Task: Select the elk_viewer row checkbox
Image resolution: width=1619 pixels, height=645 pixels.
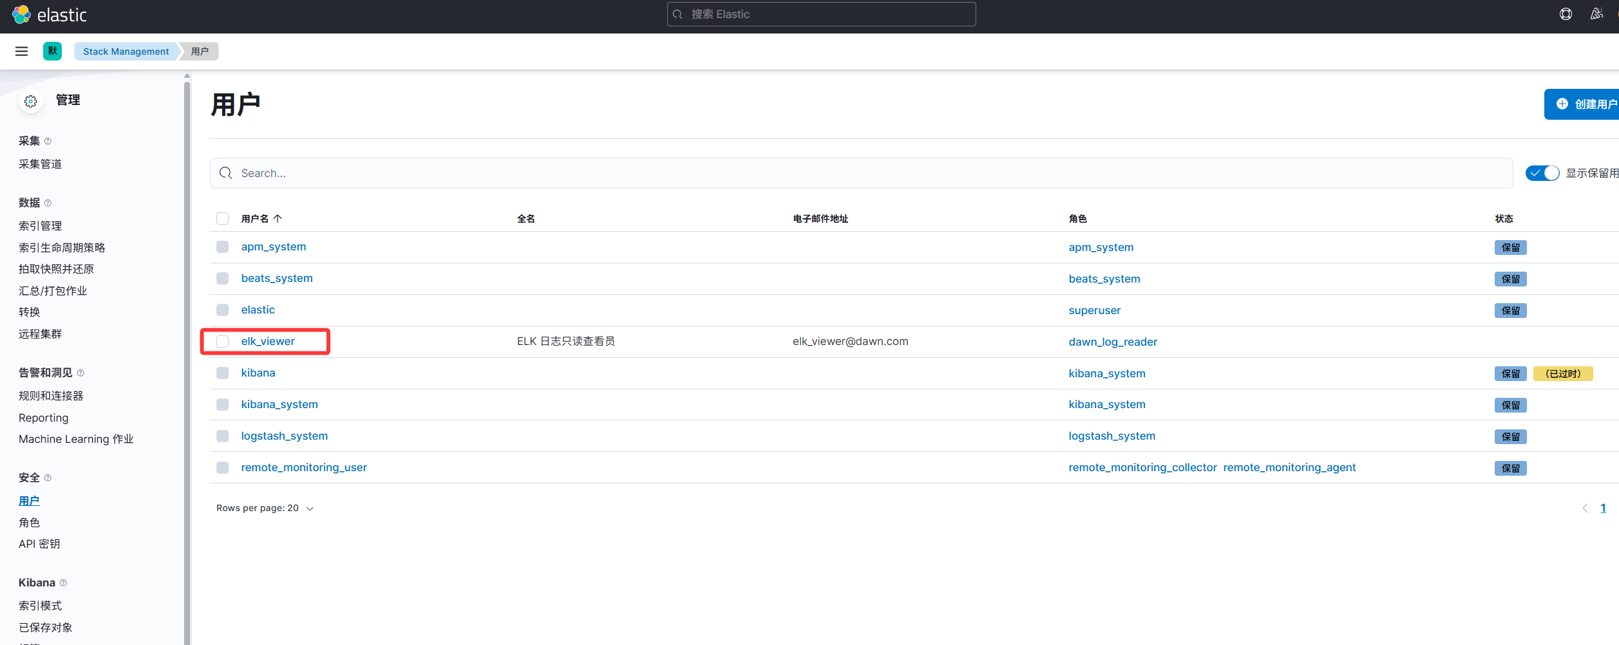Action: [x=223, y=341]
